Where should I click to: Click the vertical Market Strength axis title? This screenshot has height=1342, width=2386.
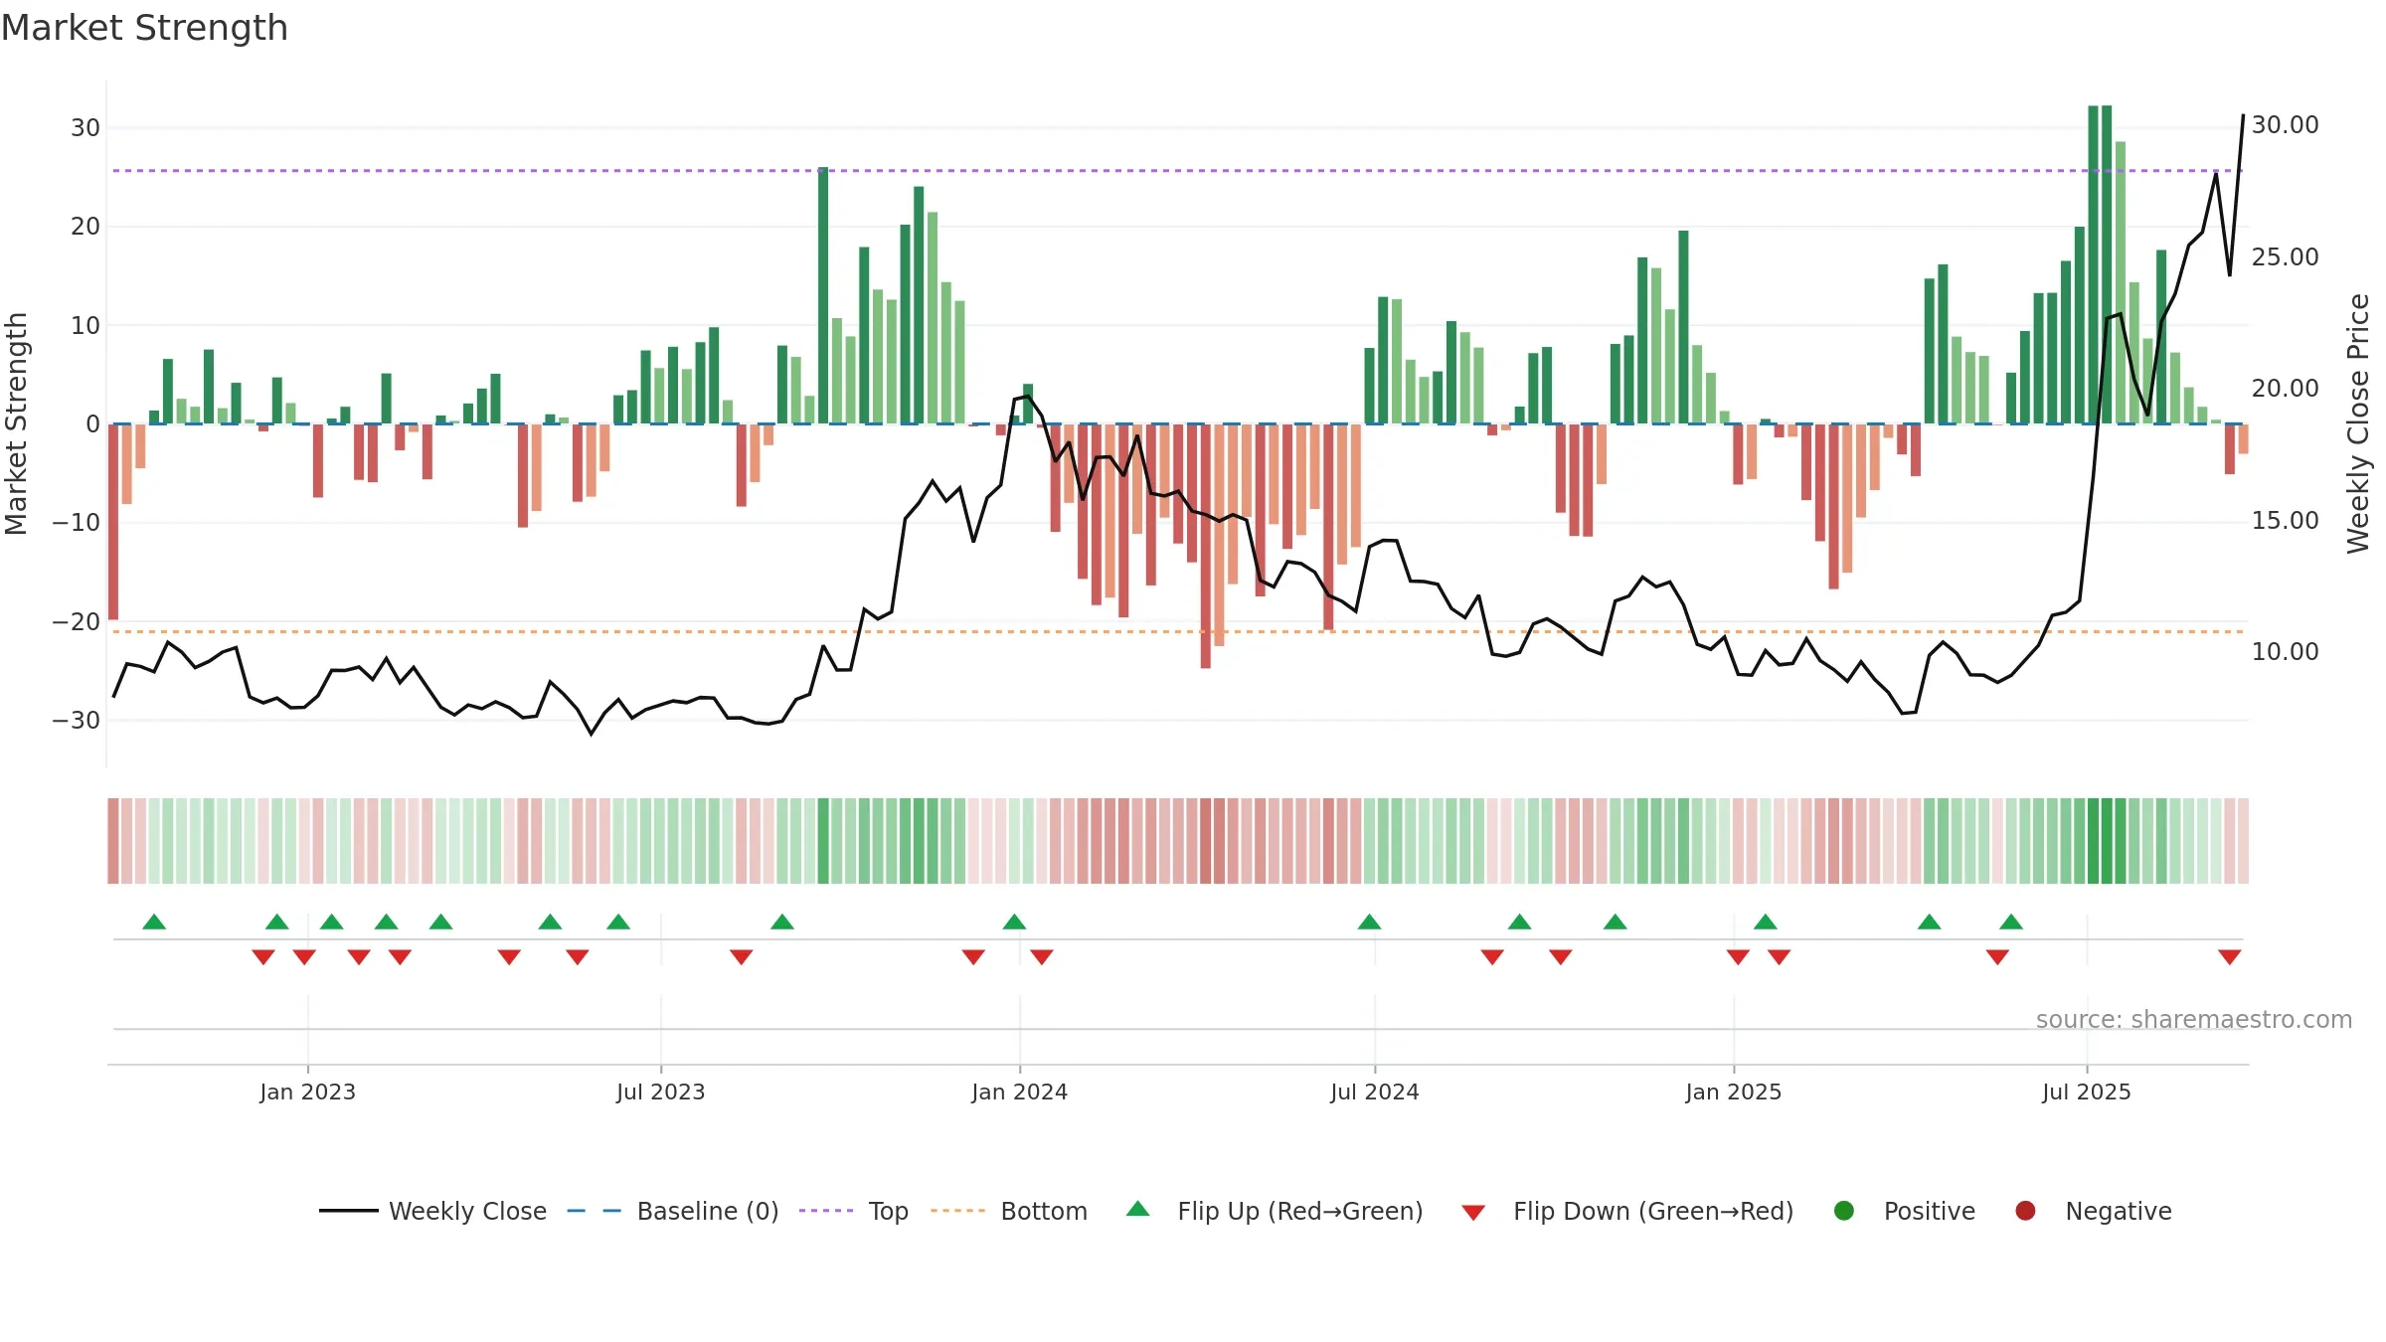[16, 423]
